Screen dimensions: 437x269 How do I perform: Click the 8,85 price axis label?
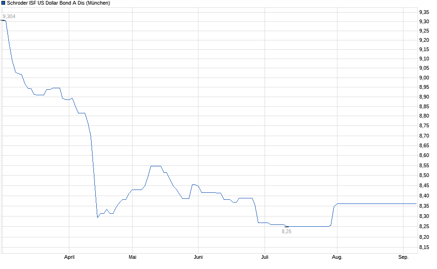(x=424, y=107)
